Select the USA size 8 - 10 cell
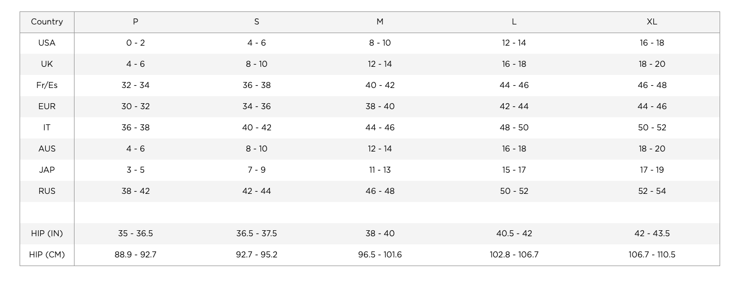737x284 pixels. click(x=380, y=43)
